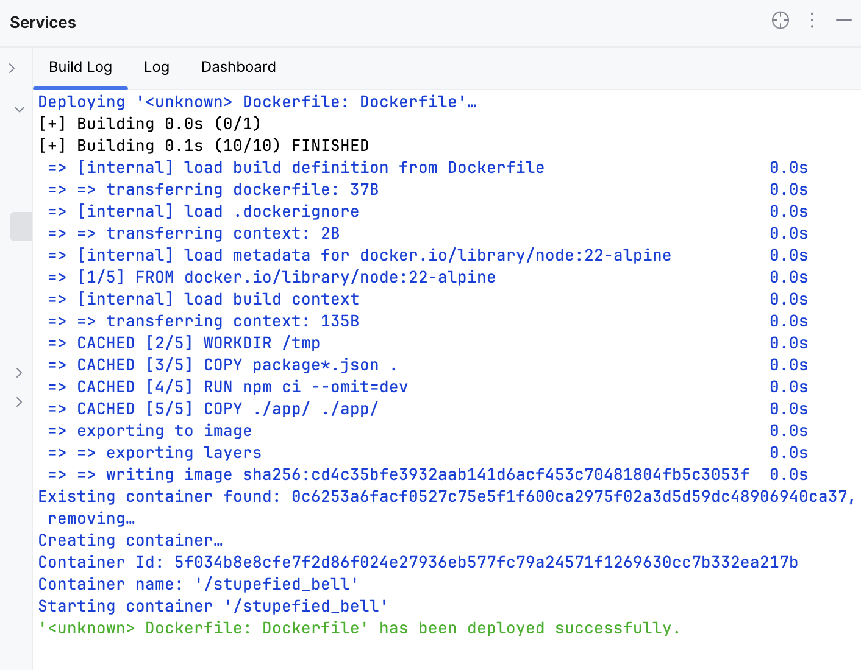The height and width of the screenshot is (670, 861).
Task: Select the highlighted item in the services tree
Action: [x=21, y=227]
